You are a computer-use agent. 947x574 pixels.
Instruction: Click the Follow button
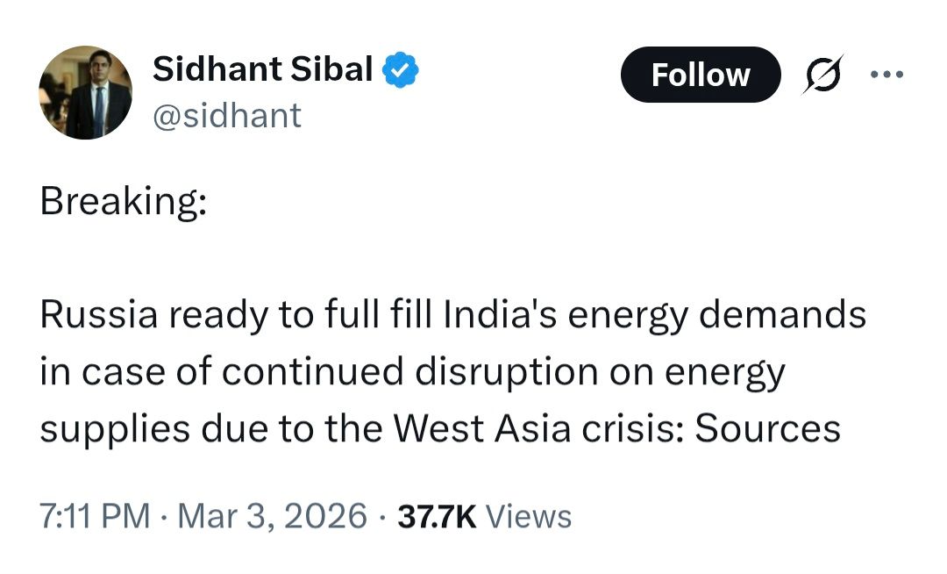700,75
